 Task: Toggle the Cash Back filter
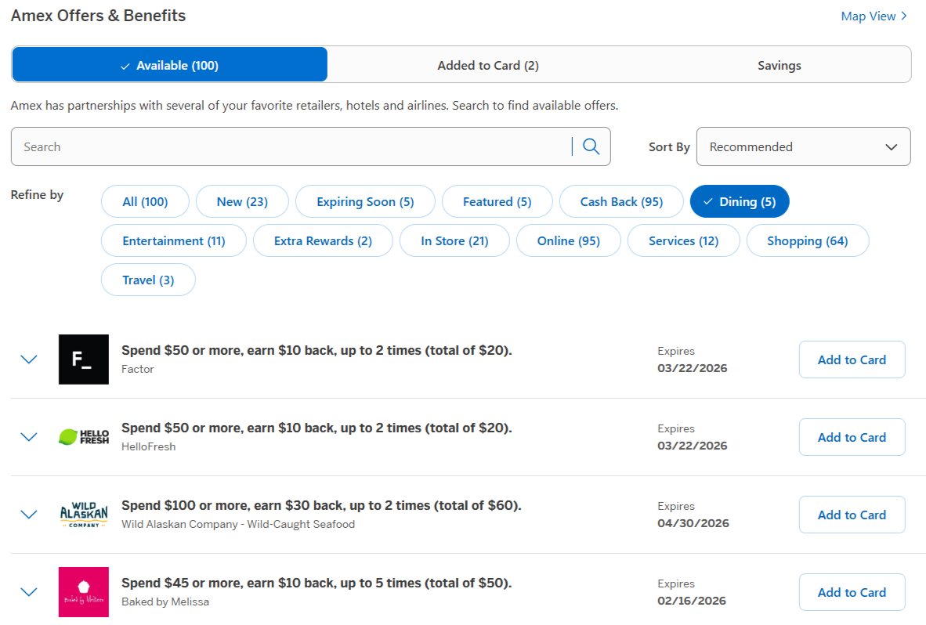(621, 201)
